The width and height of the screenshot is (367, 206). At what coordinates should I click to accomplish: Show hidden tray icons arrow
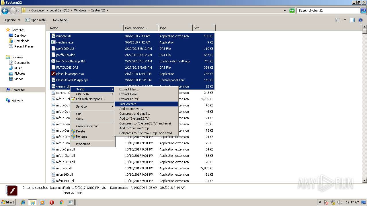point(320,202)
